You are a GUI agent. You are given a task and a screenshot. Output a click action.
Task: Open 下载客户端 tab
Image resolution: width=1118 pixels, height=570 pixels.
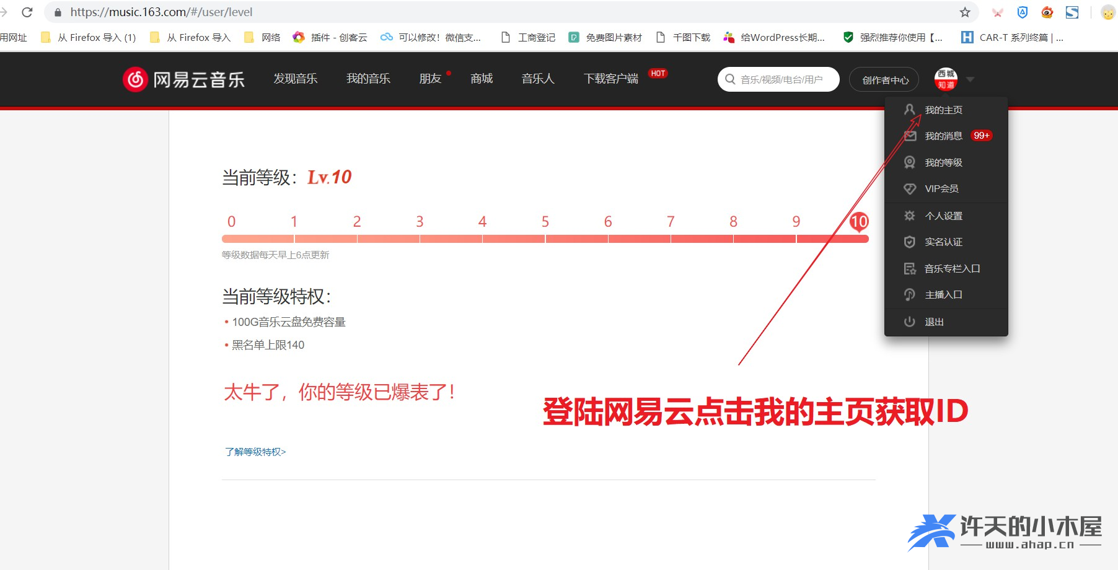[611, 79]
